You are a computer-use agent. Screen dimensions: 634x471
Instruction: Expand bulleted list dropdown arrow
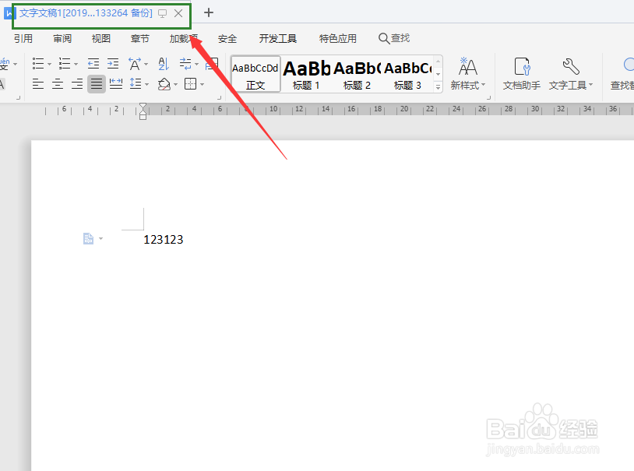click(49, 65)
